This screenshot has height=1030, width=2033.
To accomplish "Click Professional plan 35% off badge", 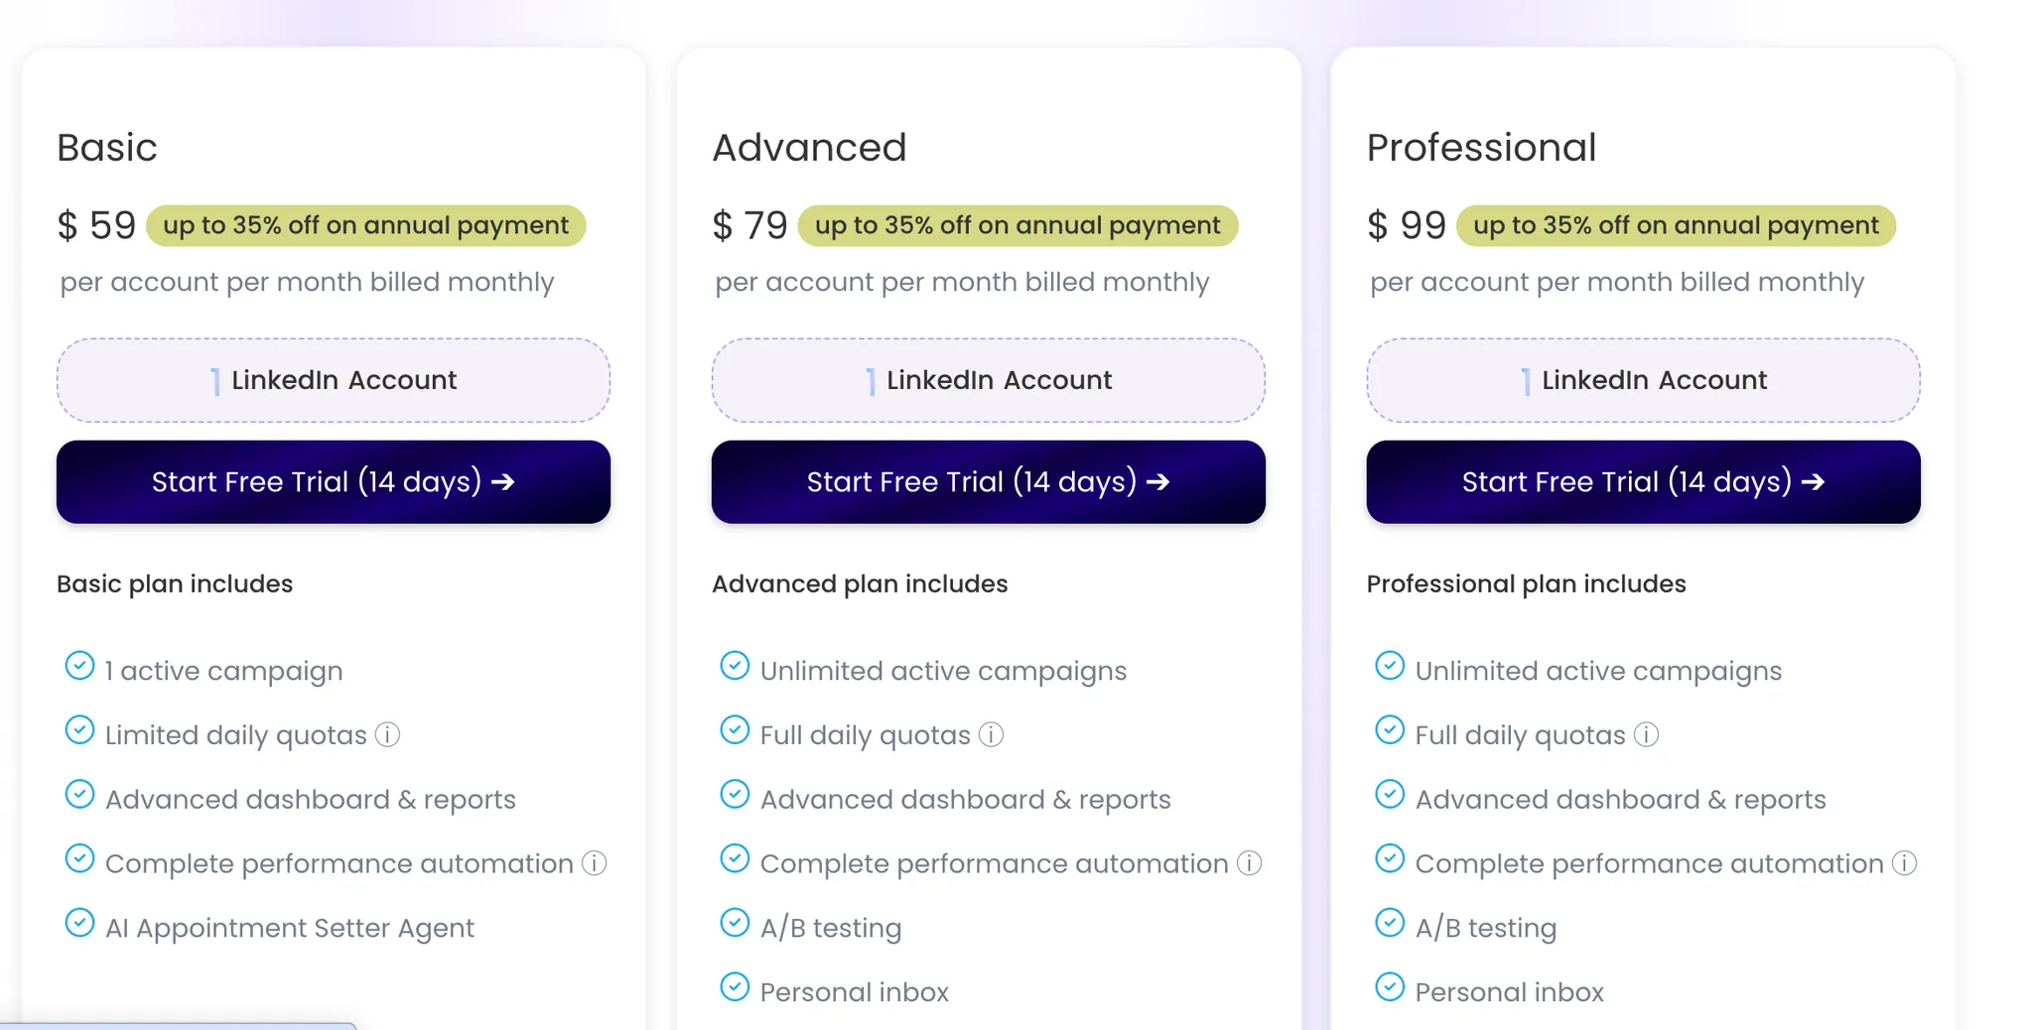I will tap(1676, 225).
